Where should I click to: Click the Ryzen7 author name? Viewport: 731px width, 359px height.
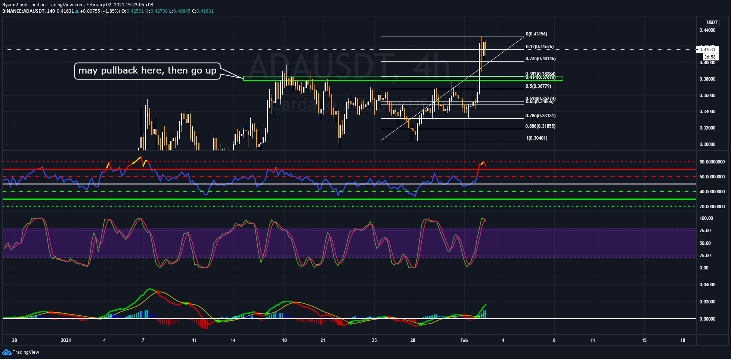click(10, 5)
